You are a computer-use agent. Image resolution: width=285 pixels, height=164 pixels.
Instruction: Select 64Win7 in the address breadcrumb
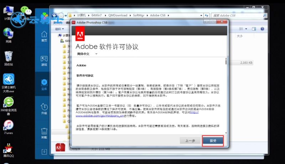96,15
